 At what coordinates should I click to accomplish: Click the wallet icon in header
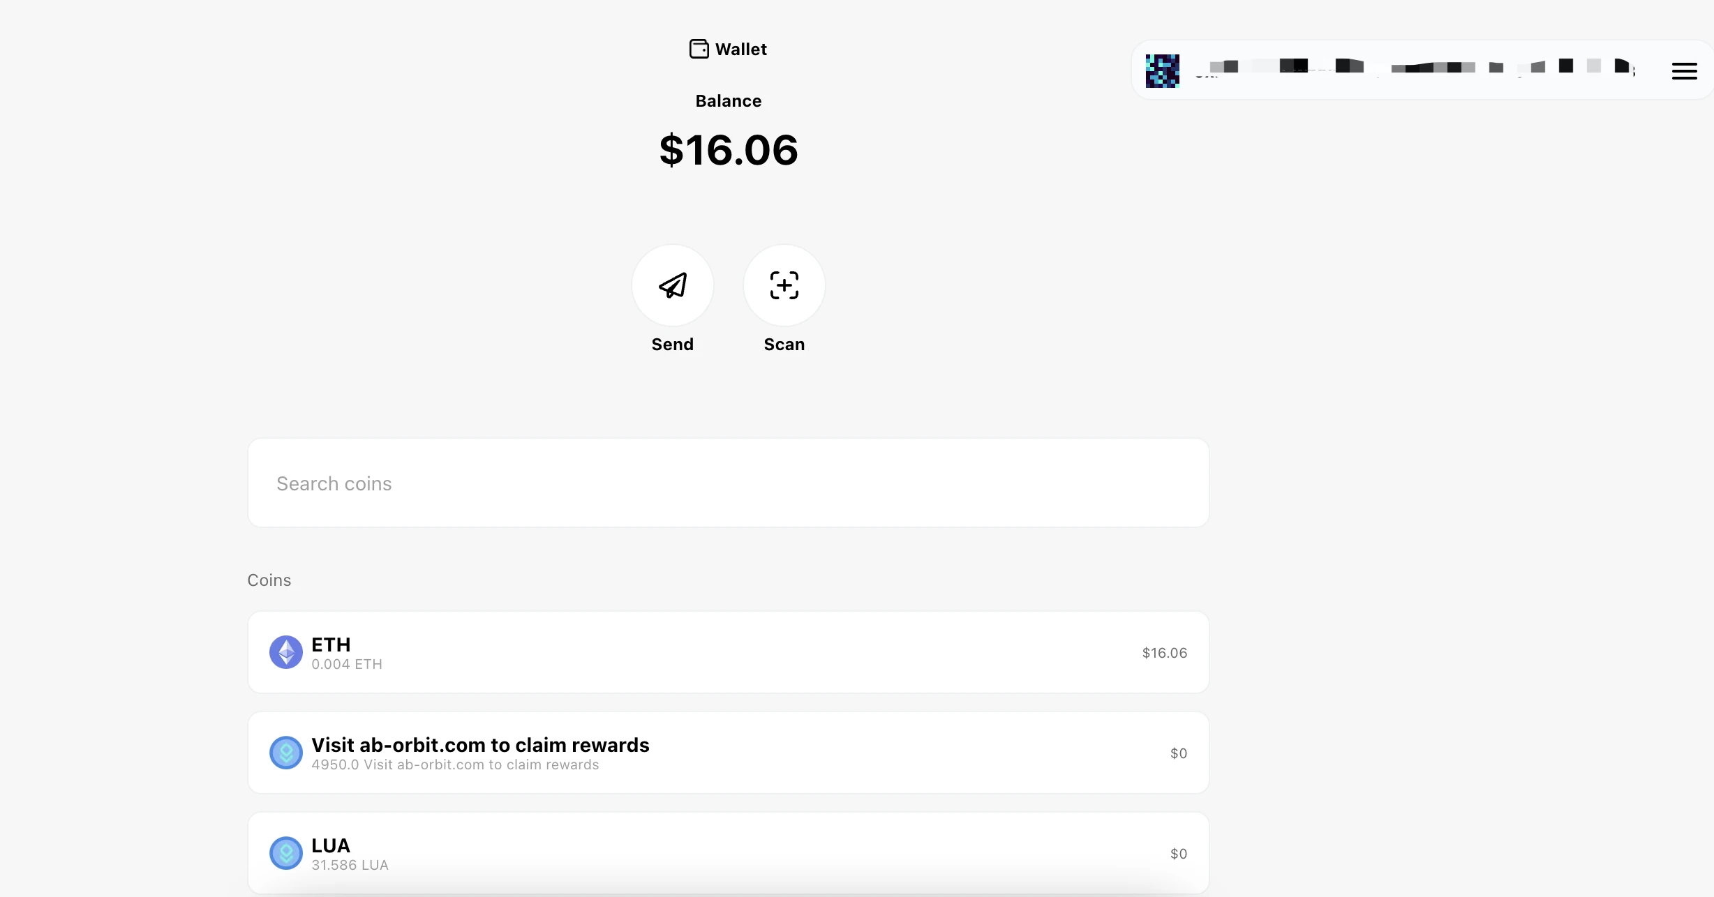click(x=699, y=49)
